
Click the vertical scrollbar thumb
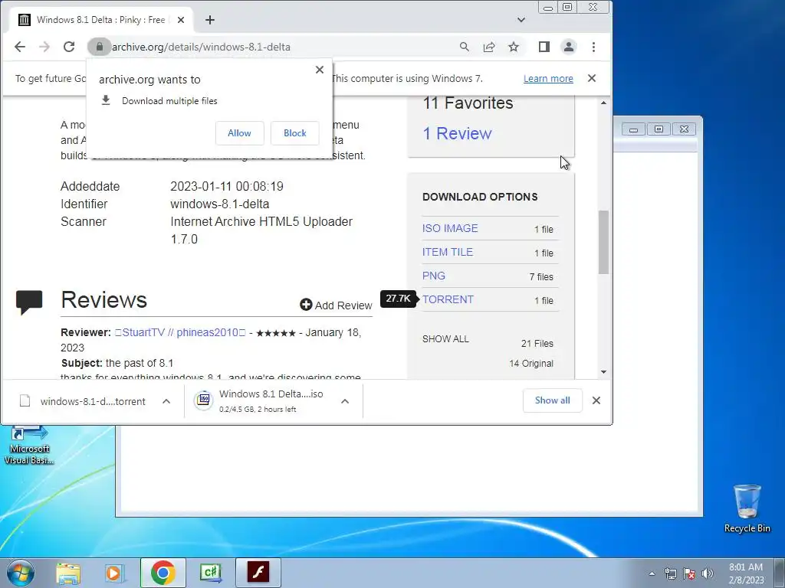603,242
